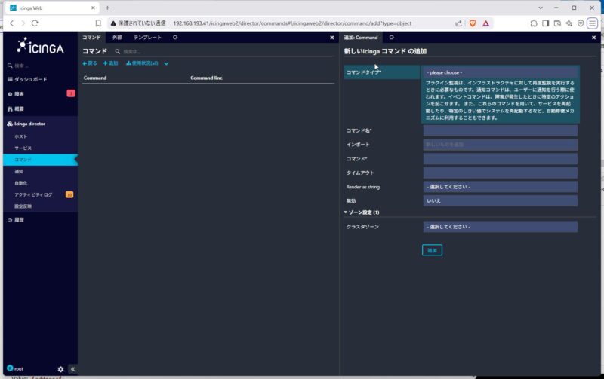Select サービス under Icinga director
604x379 pixels.
pyautogui.click(x=23, y=148)
